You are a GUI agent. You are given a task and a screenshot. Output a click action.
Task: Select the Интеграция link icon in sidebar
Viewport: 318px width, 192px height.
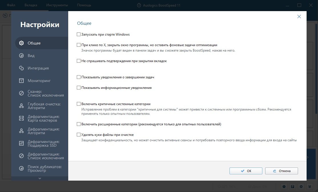click(x=21, y=68)
